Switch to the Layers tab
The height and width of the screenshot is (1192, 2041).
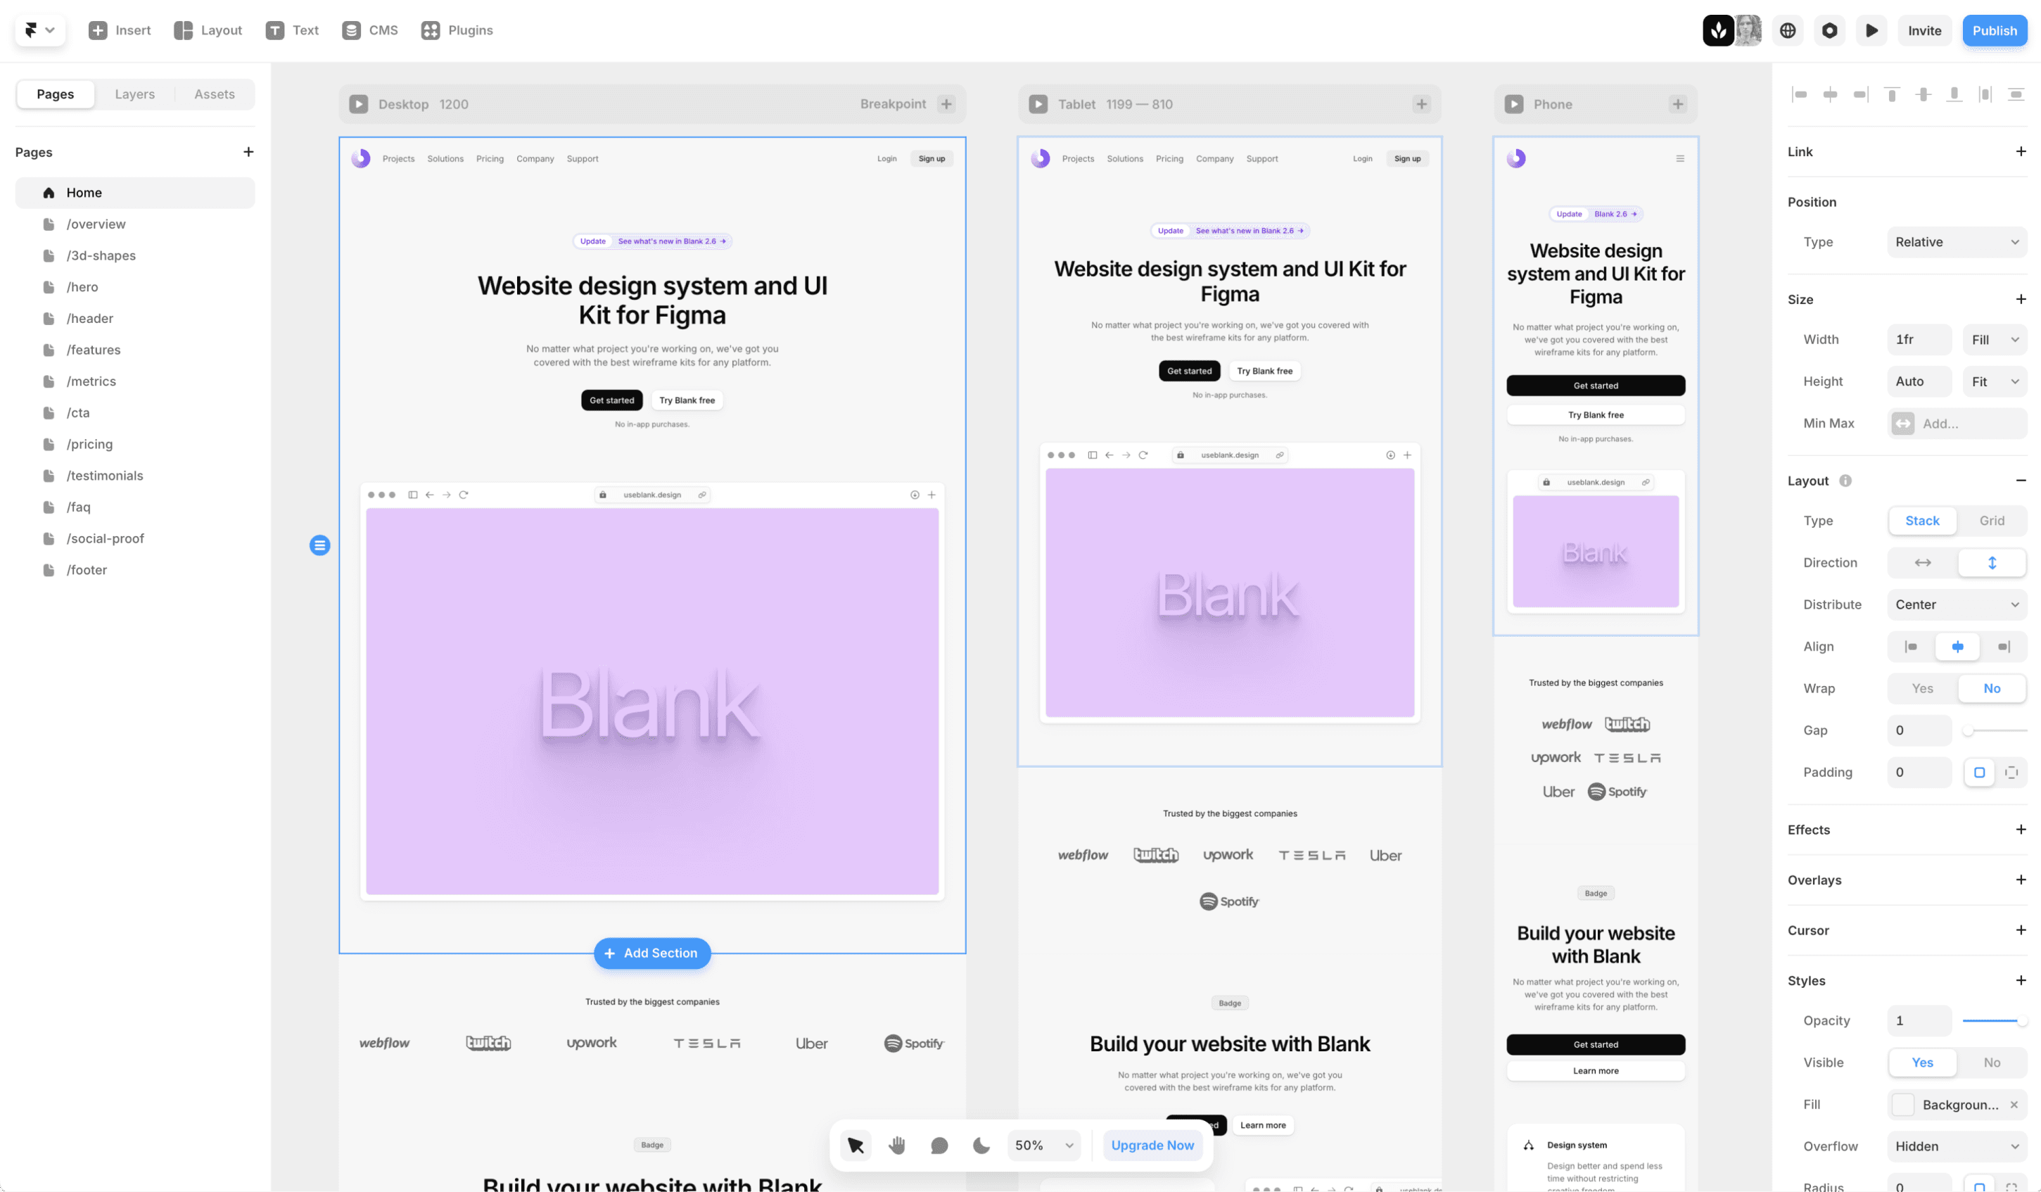click(x=134, y=94)
